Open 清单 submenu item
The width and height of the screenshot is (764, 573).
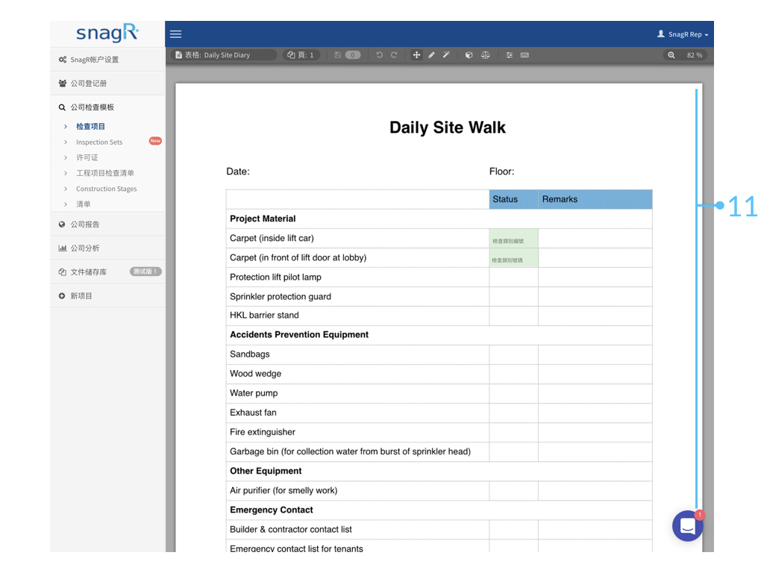click(x=84, y=204)
